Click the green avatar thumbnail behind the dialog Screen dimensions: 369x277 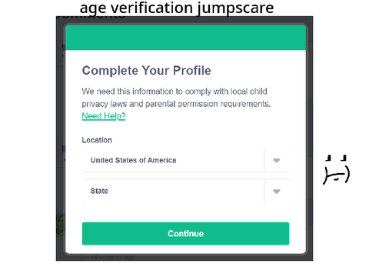[x=61, y=224]
